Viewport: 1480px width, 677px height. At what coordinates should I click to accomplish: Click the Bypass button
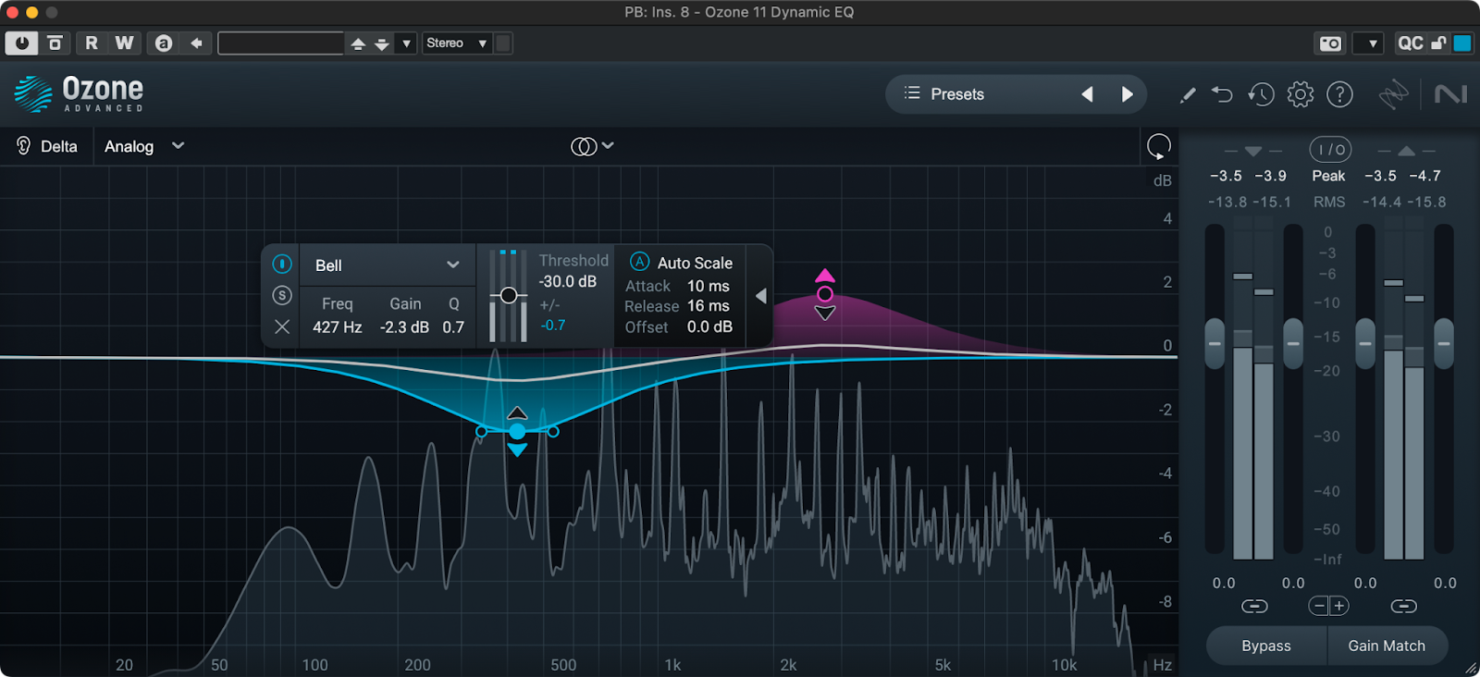[x=1266, y=646]
